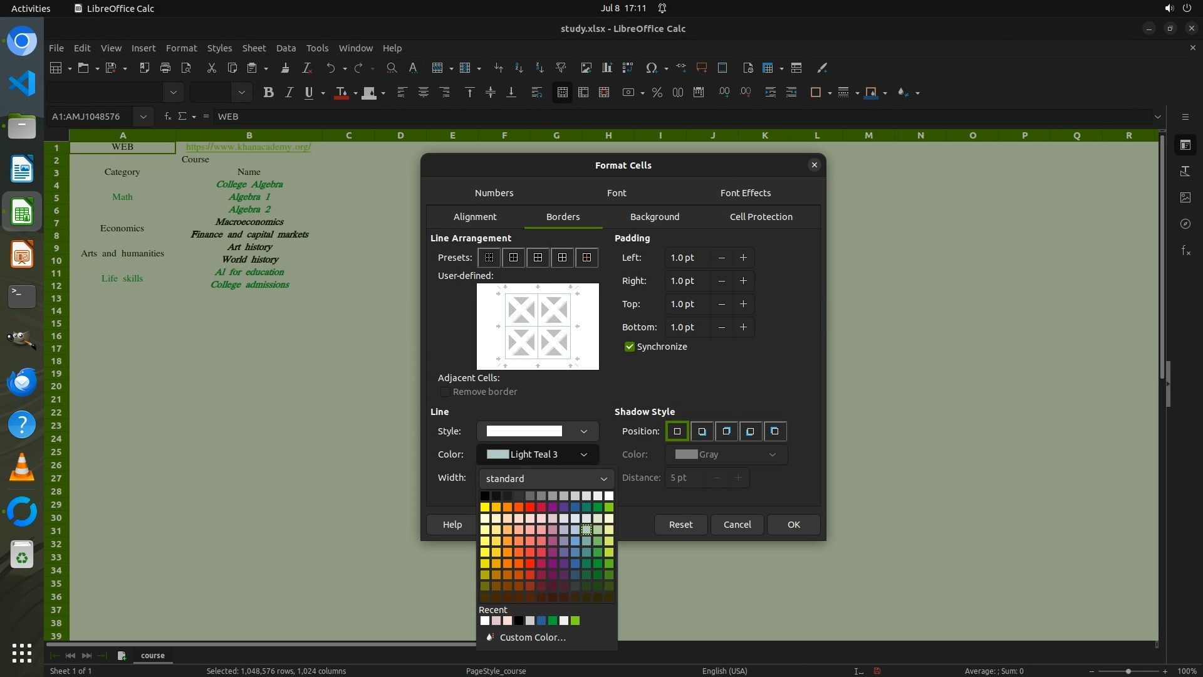Switch to the Background tab

coord(654,217)
